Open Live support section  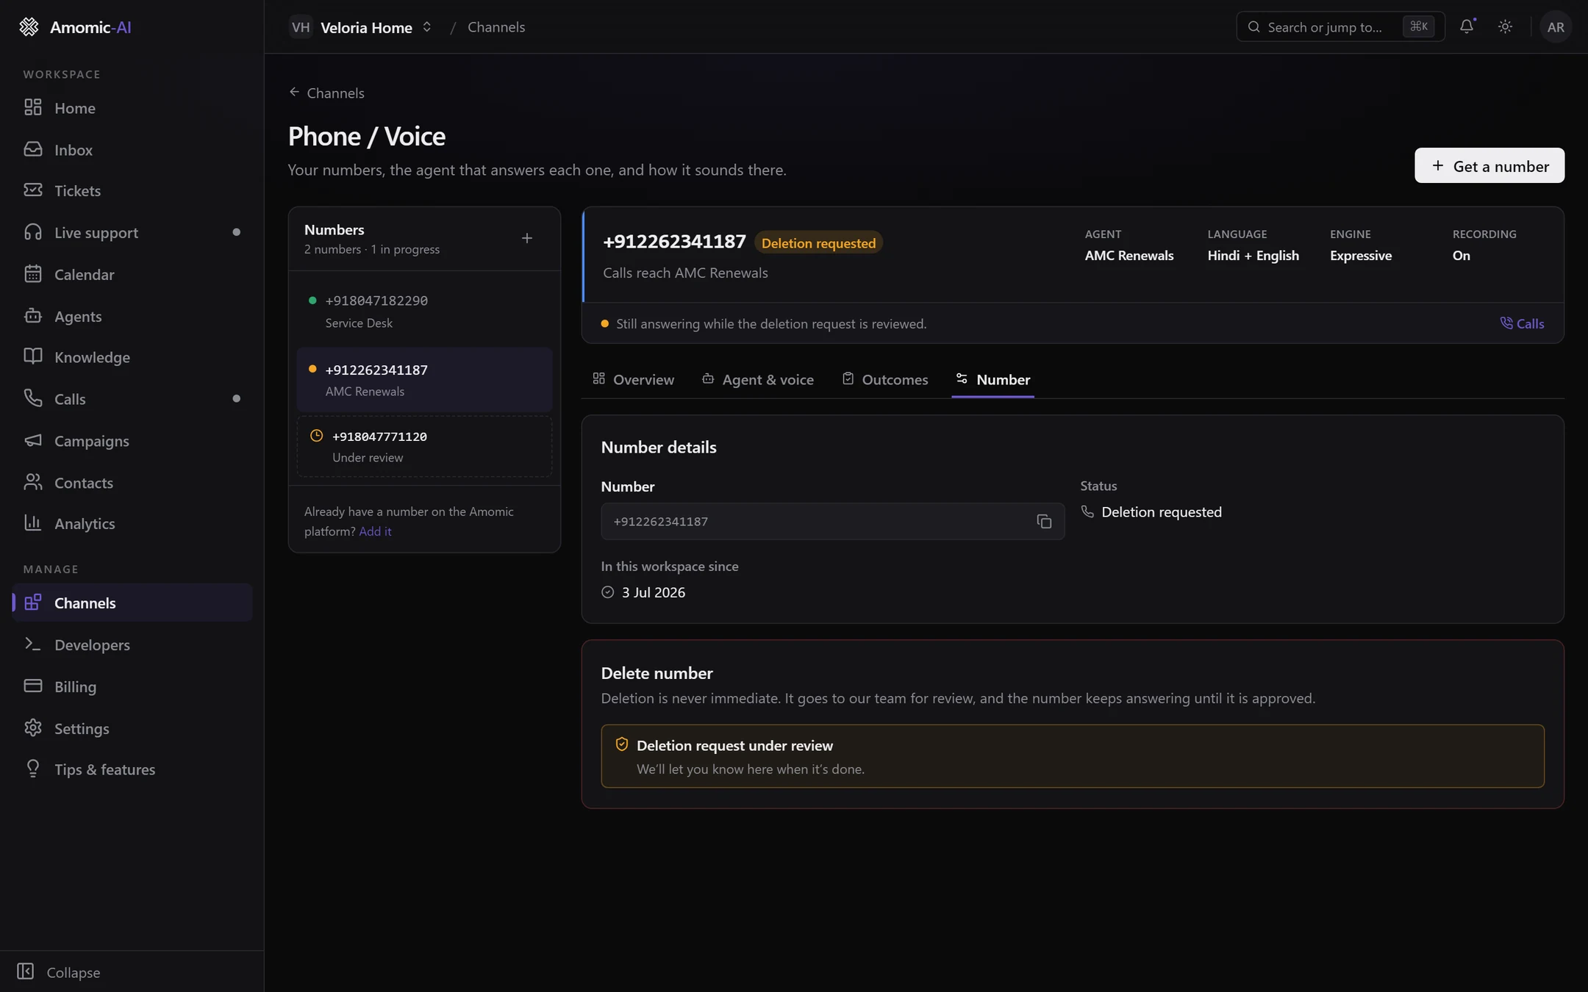click(x=132, y=232)
